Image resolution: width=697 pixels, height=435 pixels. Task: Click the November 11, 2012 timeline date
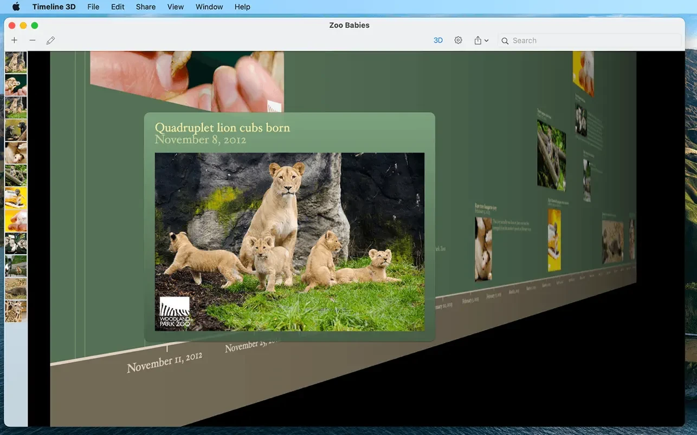(164, 362)
